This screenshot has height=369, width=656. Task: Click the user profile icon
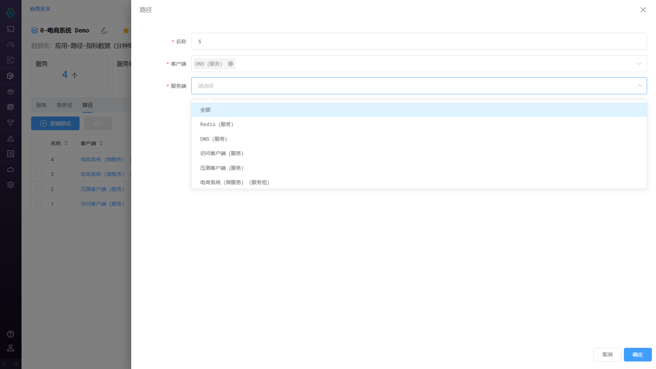click(x=11, y=348)
